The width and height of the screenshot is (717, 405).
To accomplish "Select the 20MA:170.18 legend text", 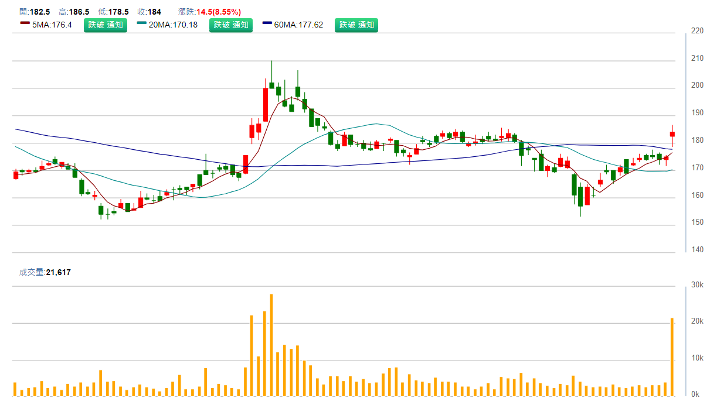I will point(173,25).
